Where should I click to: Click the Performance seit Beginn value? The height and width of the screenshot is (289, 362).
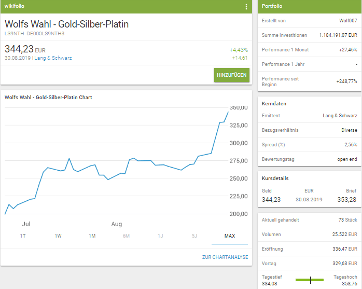pyautogui.click(x=346, y=81)
